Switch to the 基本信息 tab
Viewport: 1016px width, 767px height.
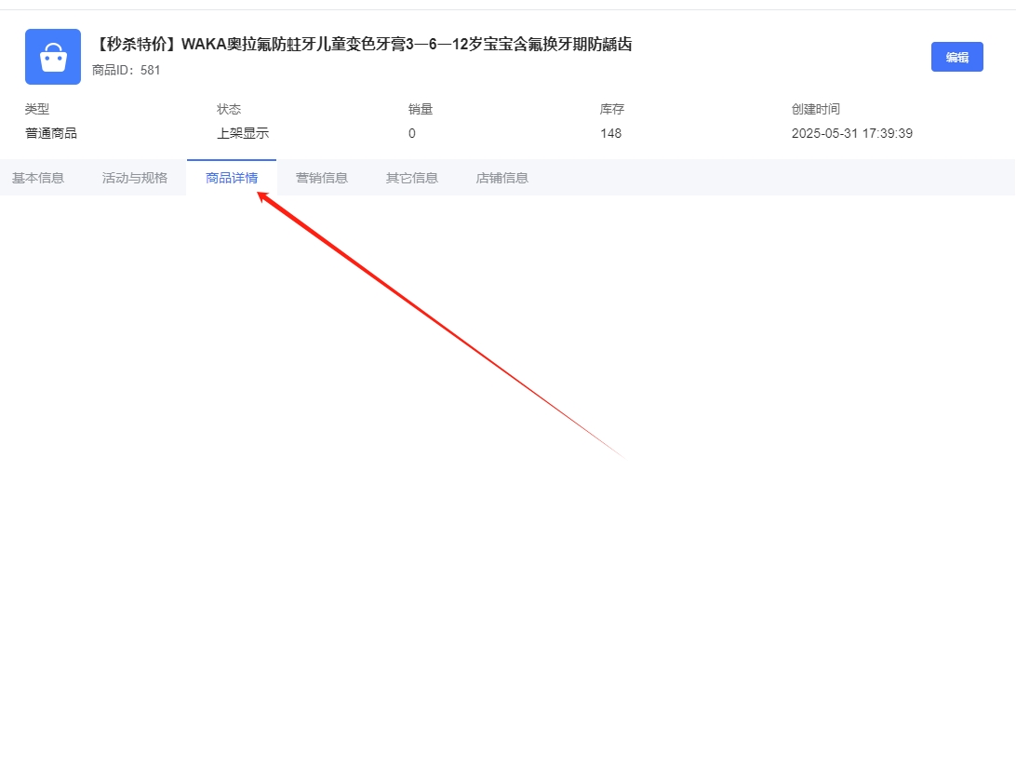point(38,178)
